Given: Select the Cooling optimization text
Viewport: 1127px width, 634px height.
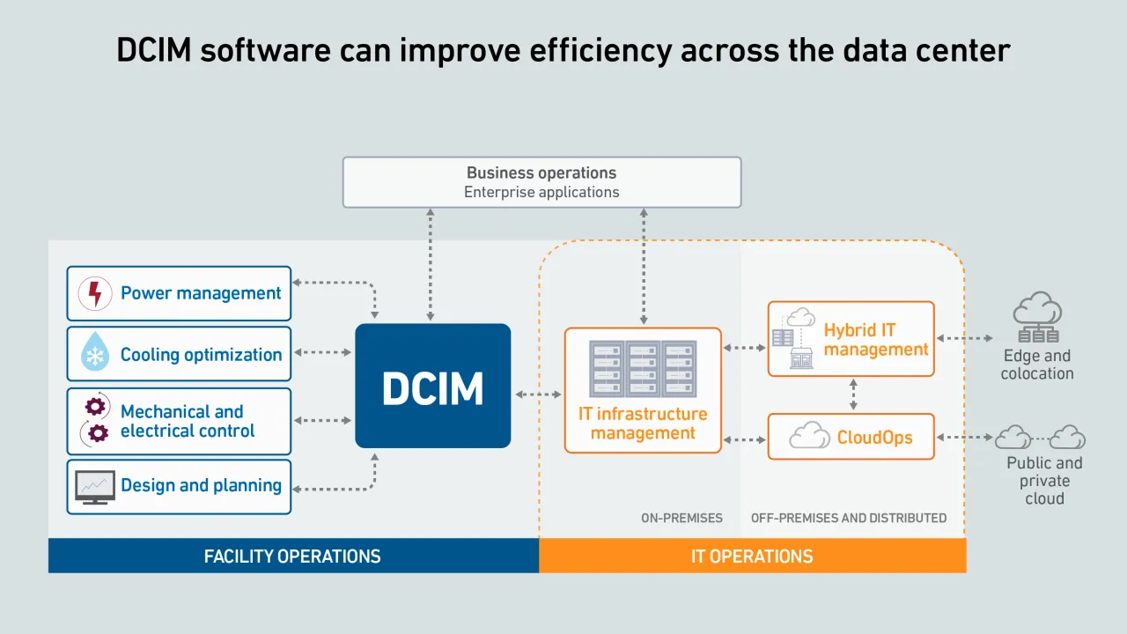Looking at the screenshot, I should pyautogui.click(x=201, y=354).
